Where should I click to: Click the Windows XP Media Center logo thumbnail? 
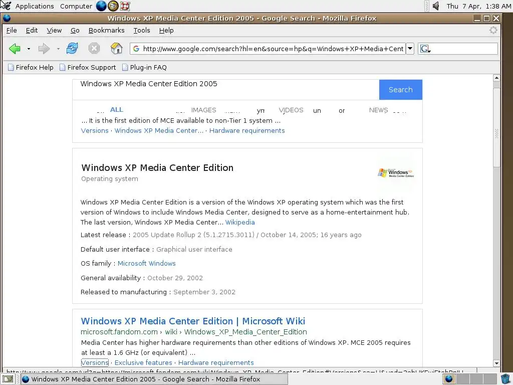[x=396, y=173]
